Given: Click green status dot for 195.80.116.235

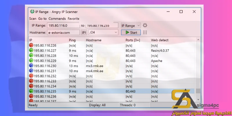Looking at the screenshot, I should [x=31, y=91].
